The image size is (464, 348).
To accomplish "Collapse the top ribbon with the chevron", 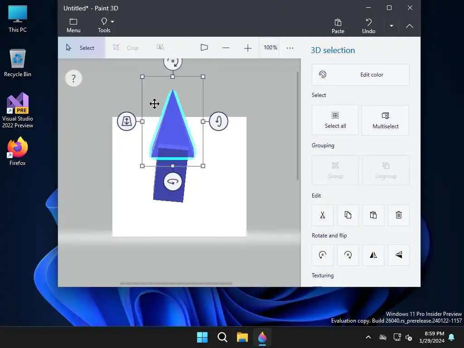I will tap(410, 26).
